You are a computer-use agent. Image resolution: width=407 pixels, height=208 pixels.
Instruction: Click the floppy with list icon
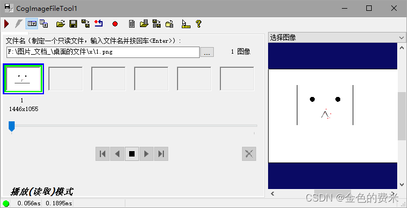click(156, 24)
